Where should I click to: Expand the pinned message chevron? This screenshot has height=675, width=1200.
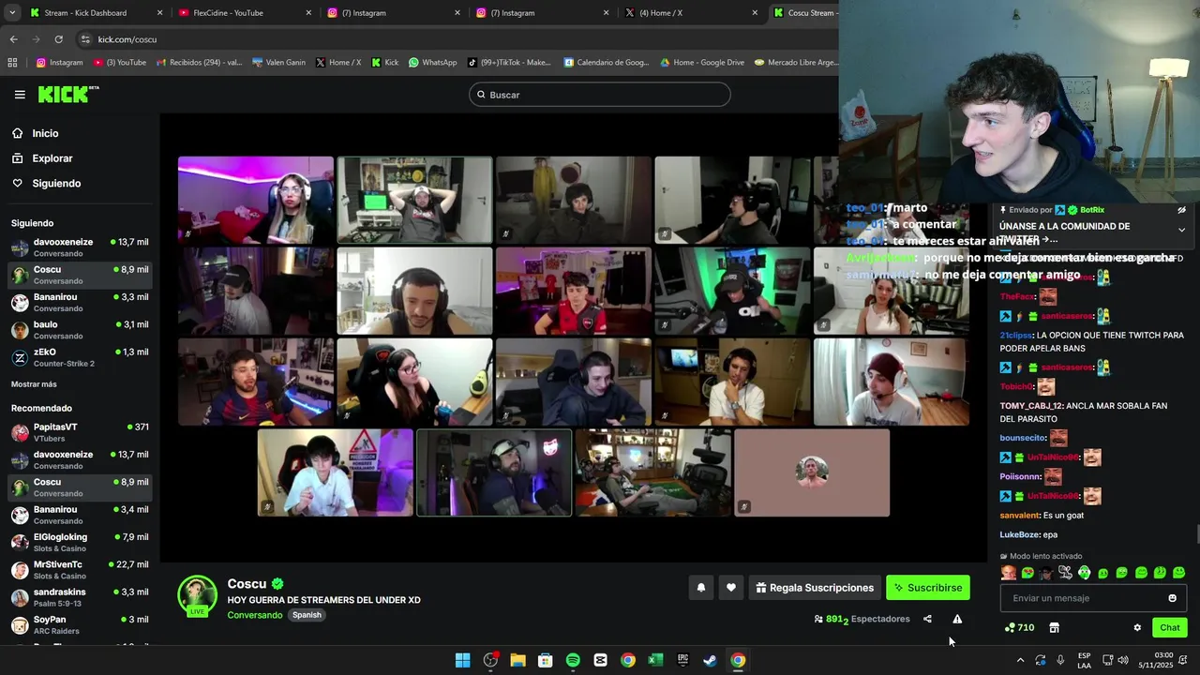point(1181,230)
